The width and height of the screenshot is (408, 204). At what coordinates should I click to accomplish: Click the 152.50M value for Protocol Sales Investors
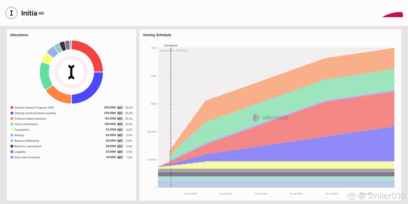(110, 119)
